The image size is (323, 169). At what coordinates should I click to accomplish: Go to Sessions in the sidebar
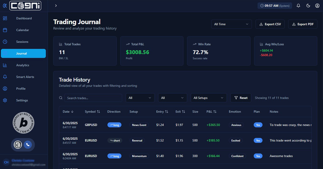[x=23, y=42]
